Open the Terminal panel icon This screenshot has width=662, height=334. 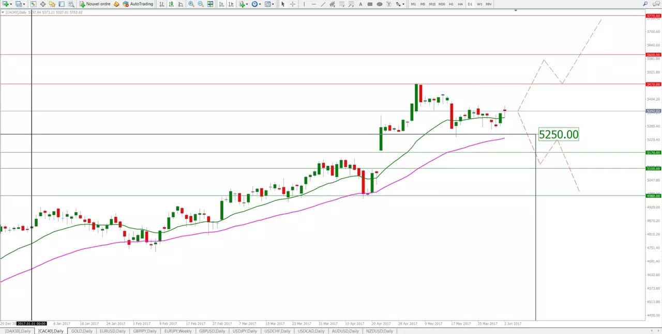pyautogui.click(x=62, y=4)
